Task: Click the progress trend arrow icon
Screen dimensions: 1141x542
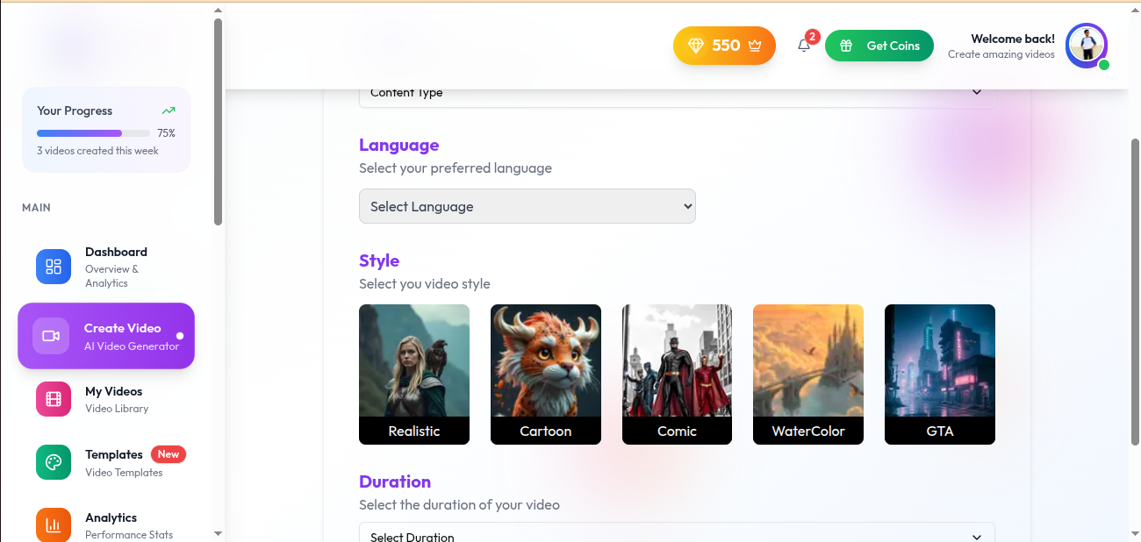Action: coord(169,111)
